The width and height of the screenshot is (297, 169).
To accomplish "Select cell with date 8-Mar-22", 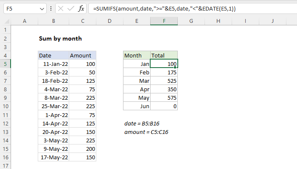I will click(53, 98).
